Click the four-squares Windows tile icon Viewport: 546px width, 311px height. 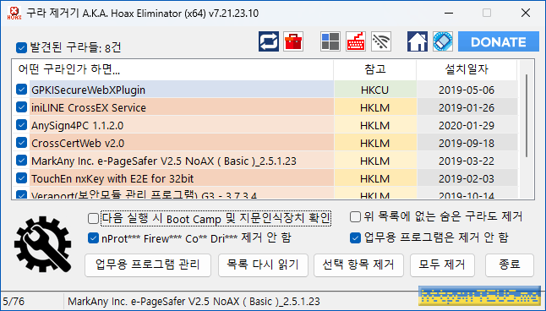click(x=330, y=41)
